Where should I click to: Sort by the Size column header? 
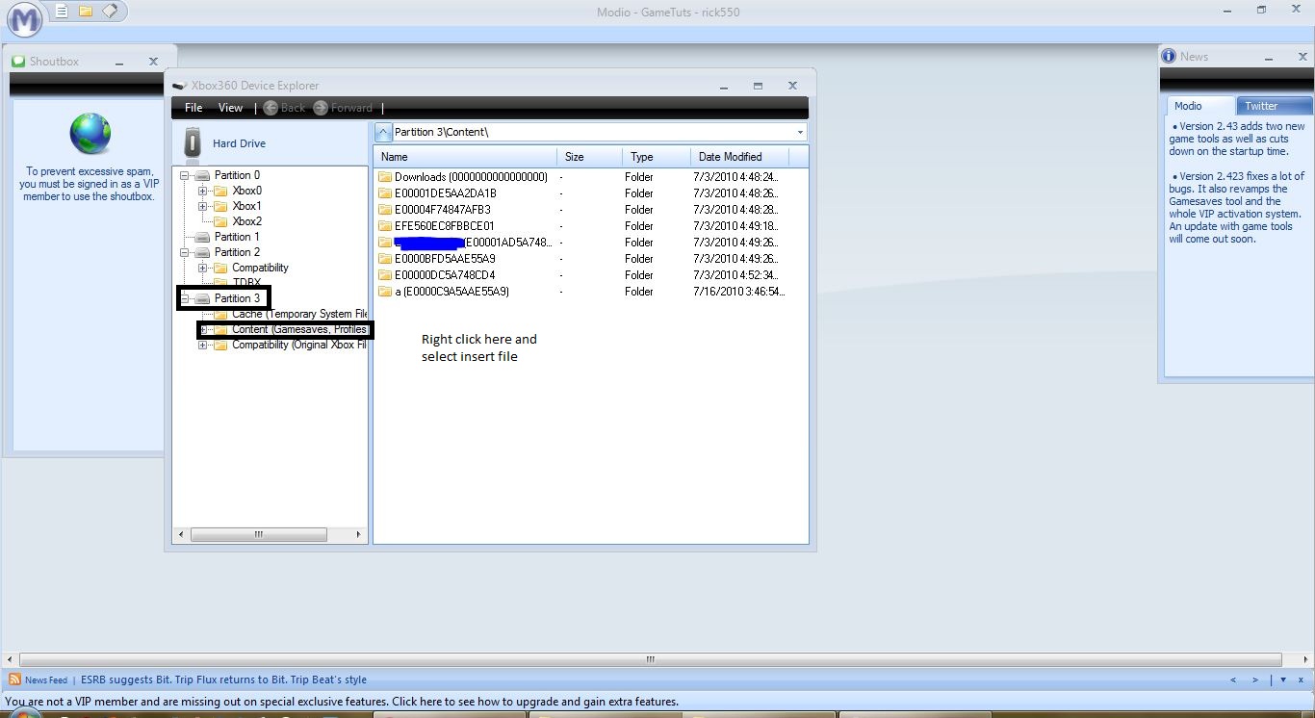coord(590,157)
